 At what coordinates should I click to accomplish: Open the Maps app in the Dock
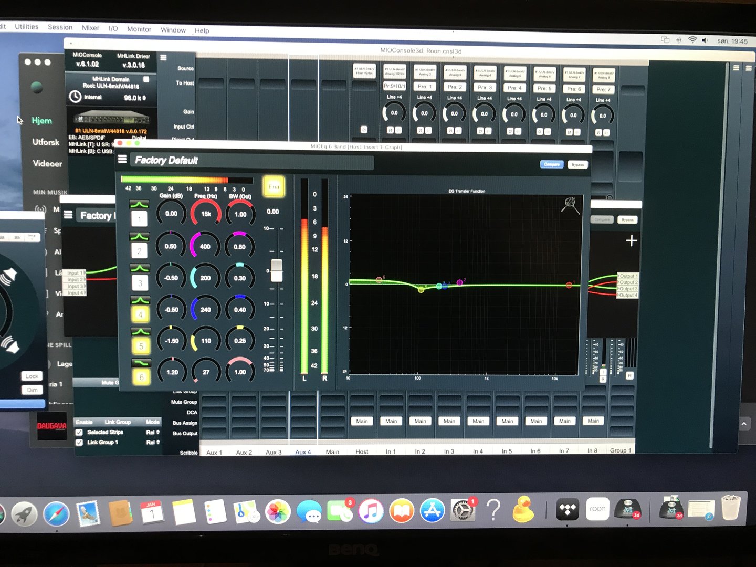246,512
